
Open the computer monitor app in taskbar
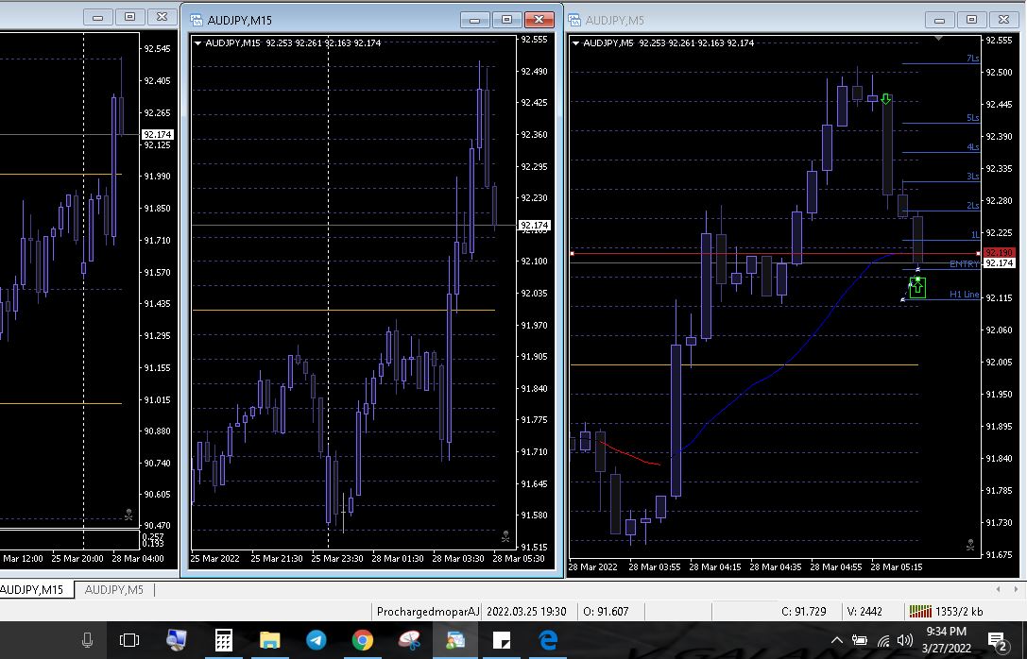point(176,639)
